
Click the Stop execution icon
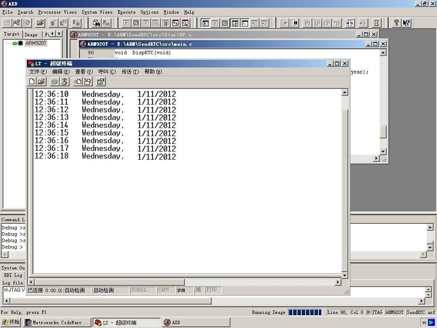pos(294,23)
